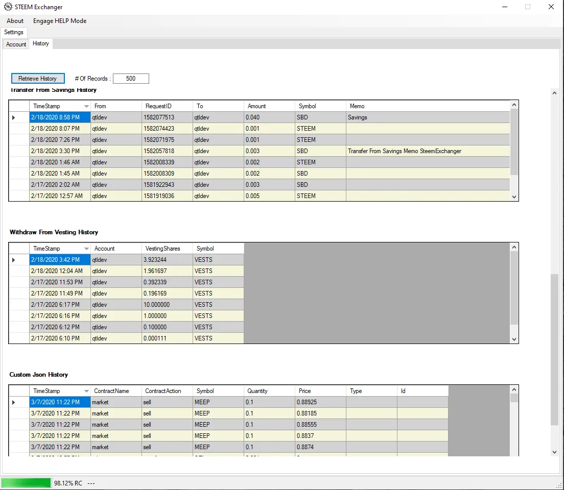Image resolution: width=564 pixels, height=490 pixels.
Task: Select vesting shares cell 1.961697
Action: [167, 271]
